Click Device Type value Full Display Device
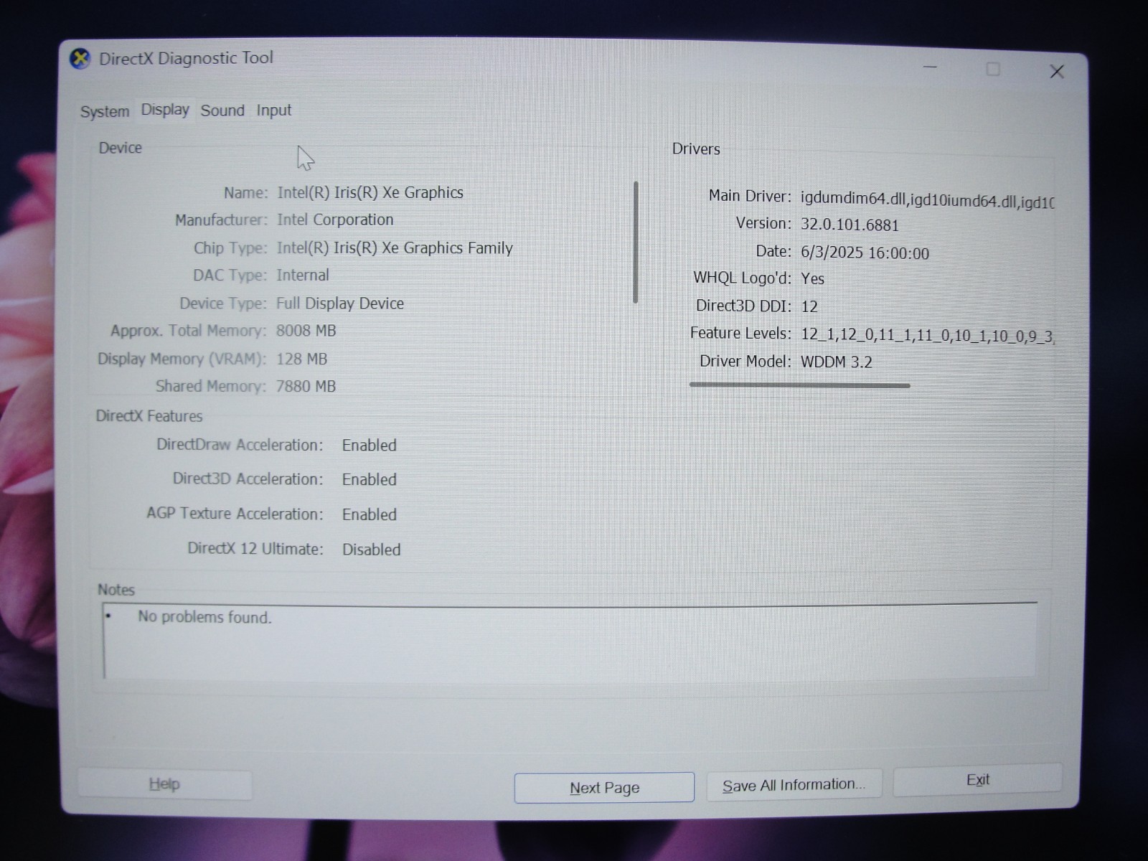Viewport: 1148px width, 861px height. [x=340, y=303]
